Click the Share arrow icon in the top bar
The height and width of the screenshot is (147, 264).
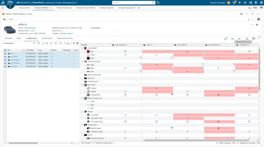[x=245, y=2]
